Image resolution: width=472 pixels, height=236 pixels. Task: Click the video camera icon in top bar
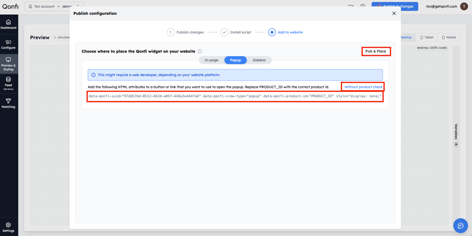click(351, 7)
